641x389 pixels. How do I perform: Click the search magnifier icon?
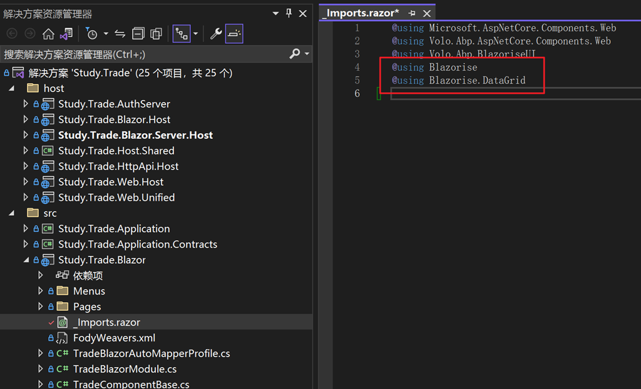pyautogui.click(x=295, y=54)
